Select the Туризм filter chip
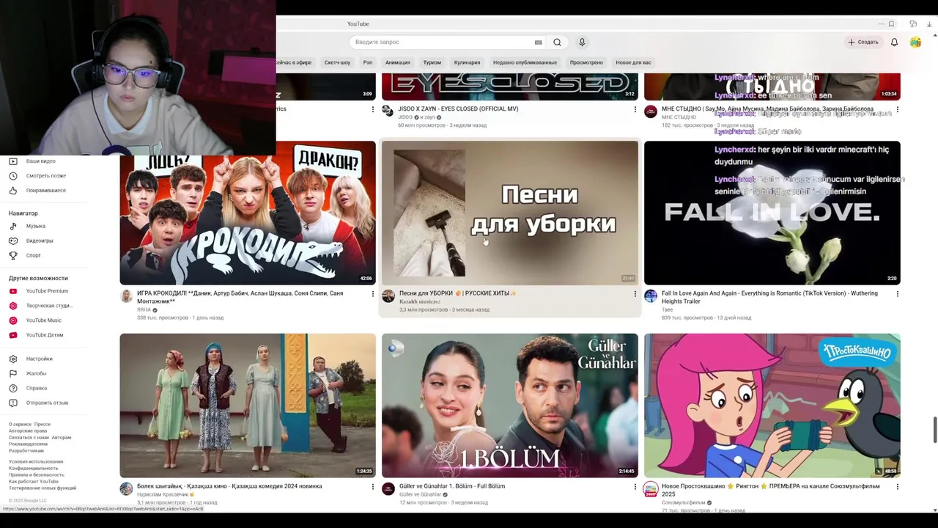The height and width of the screenshot is (528, 938). point(432,62)
